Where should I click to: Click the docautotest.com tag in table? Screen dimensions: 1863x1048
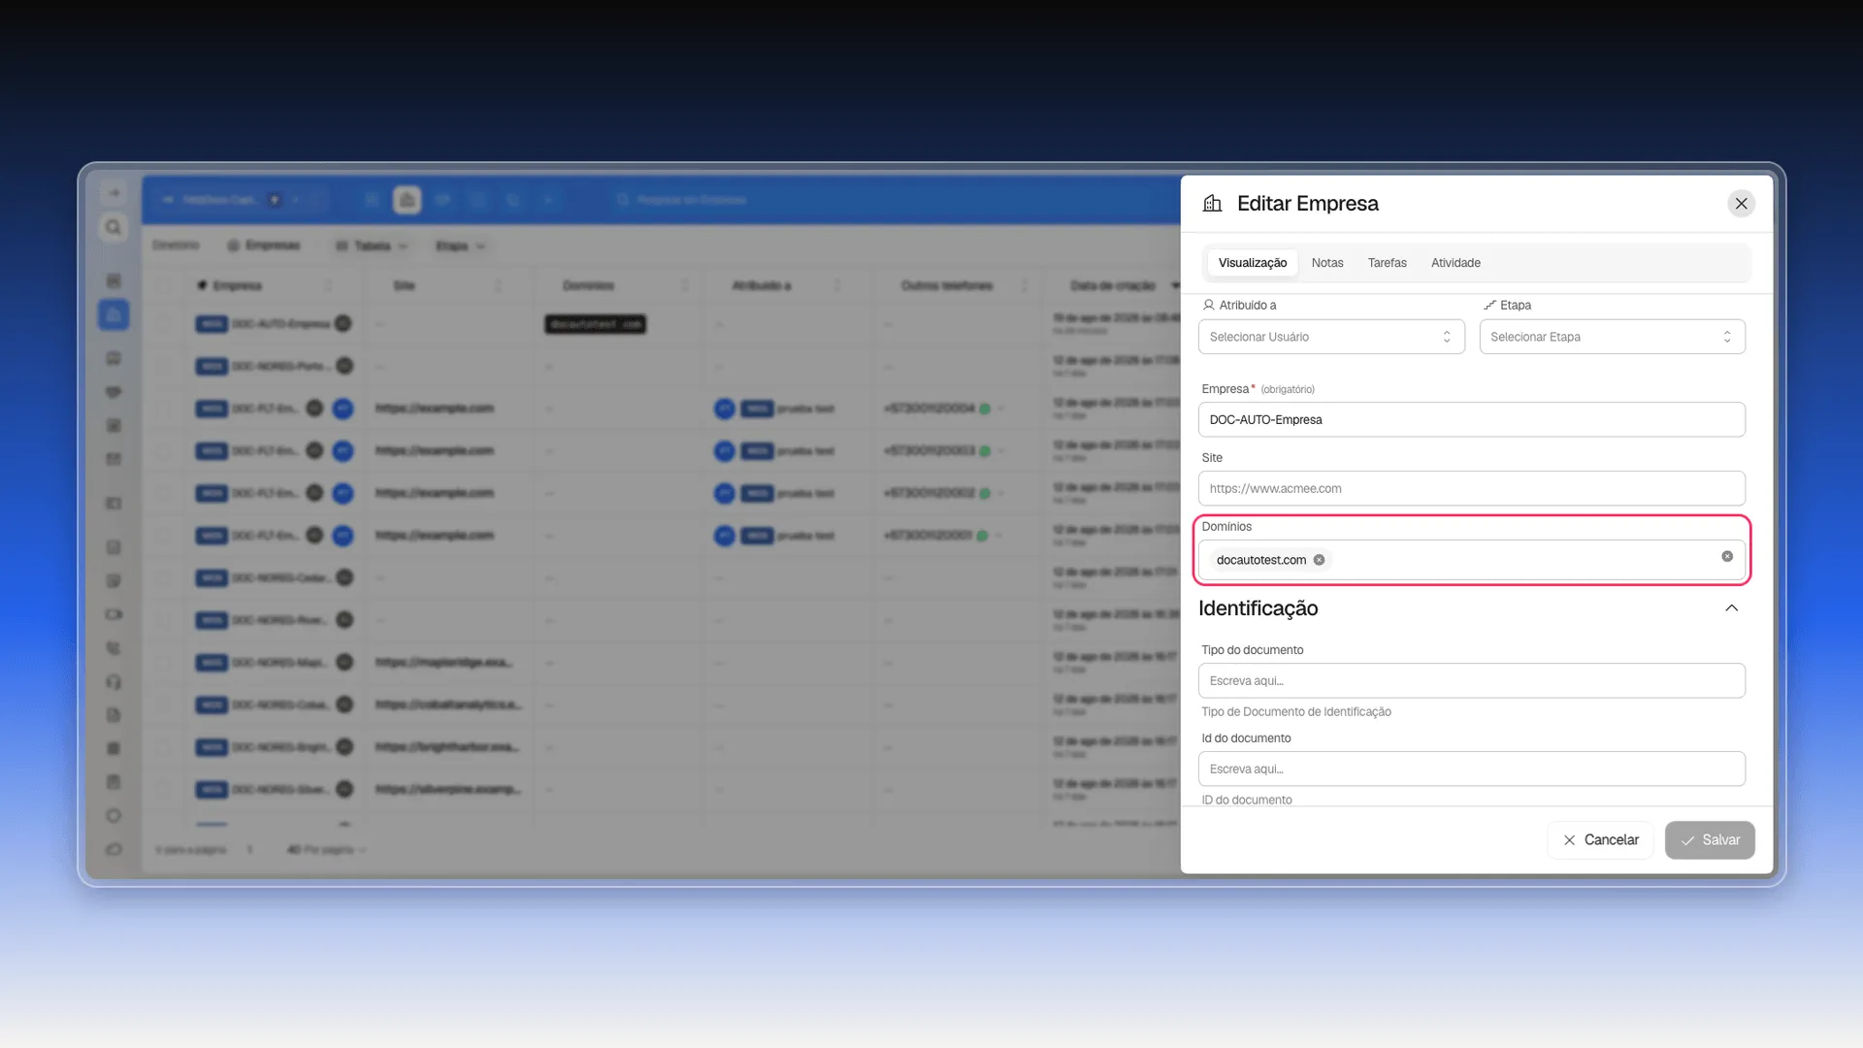[595, 324]
